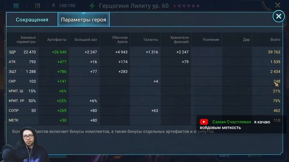Click the talents speed bonus +4

[156, 81]
